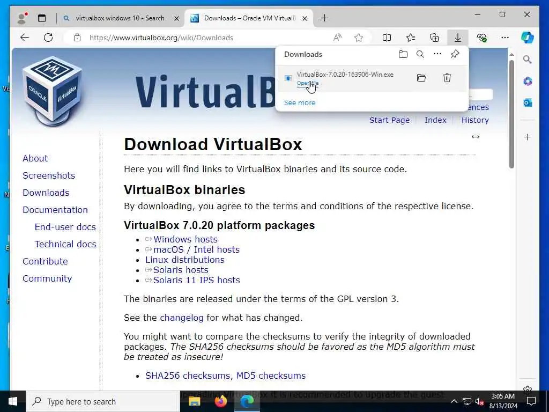
Task: Open the MD5 checksums link
Action: [x=271, y=376]
